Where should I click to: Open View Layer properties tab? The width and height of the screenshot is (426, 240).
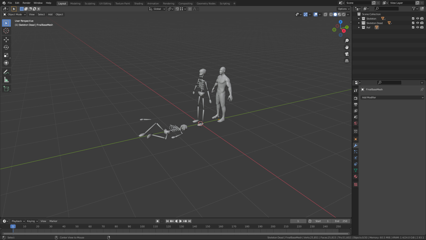point(356,111)
